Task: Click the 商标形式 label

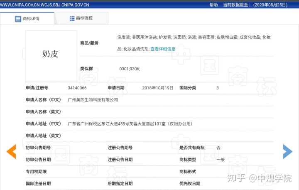Action: [188, 171]
